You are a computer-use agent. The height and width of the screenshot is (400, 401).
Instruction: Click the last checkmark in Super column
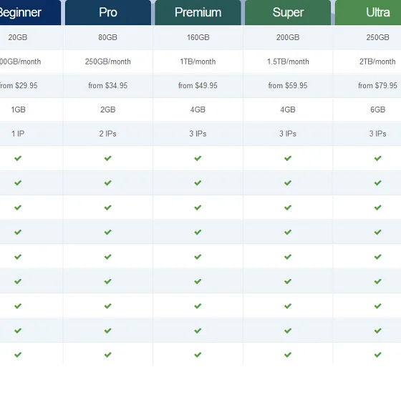pos(288,355)
